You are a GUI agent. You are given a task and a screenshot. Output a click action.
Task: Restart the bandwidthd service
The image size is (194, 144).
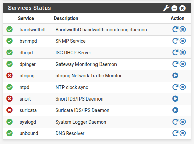pyautogui.click(x=175, y=29)
